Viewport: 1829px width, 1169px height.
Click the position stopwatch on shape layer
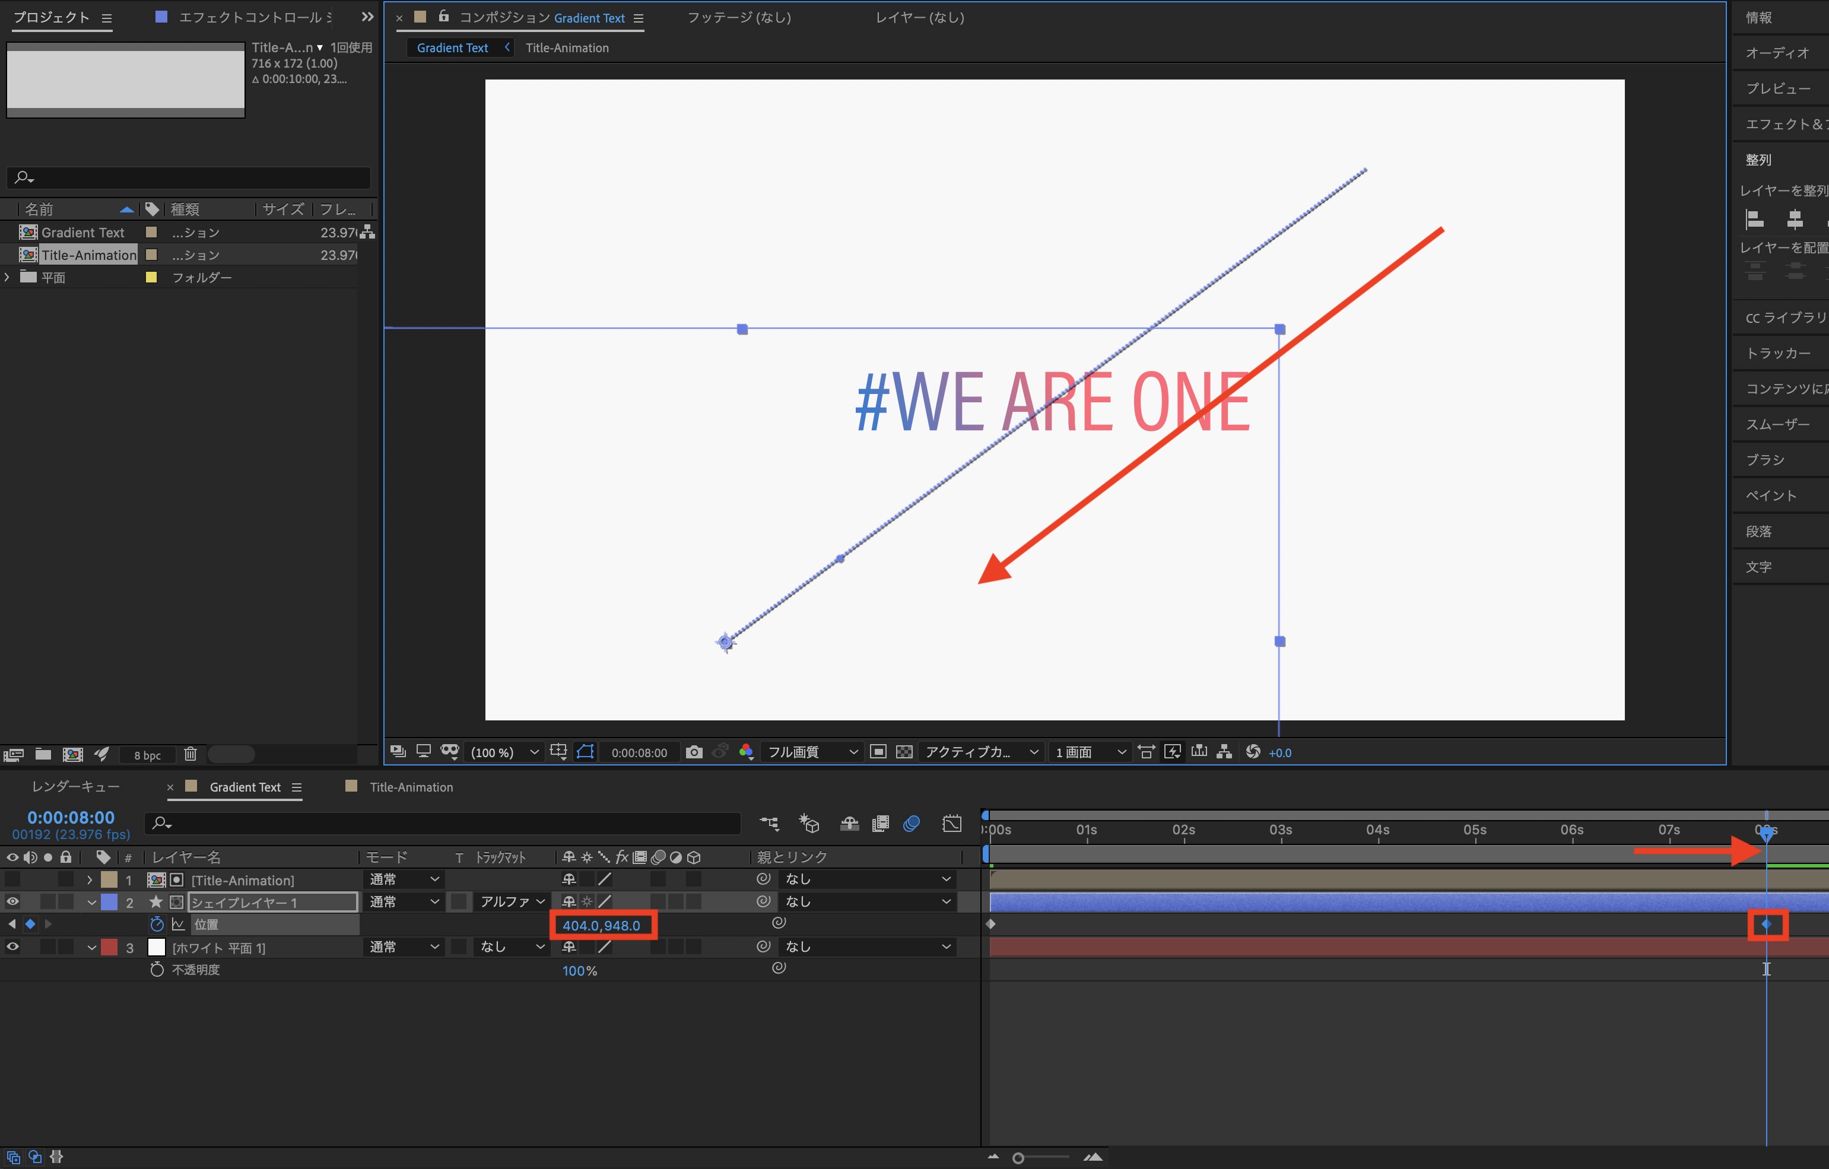pos(157,925)
